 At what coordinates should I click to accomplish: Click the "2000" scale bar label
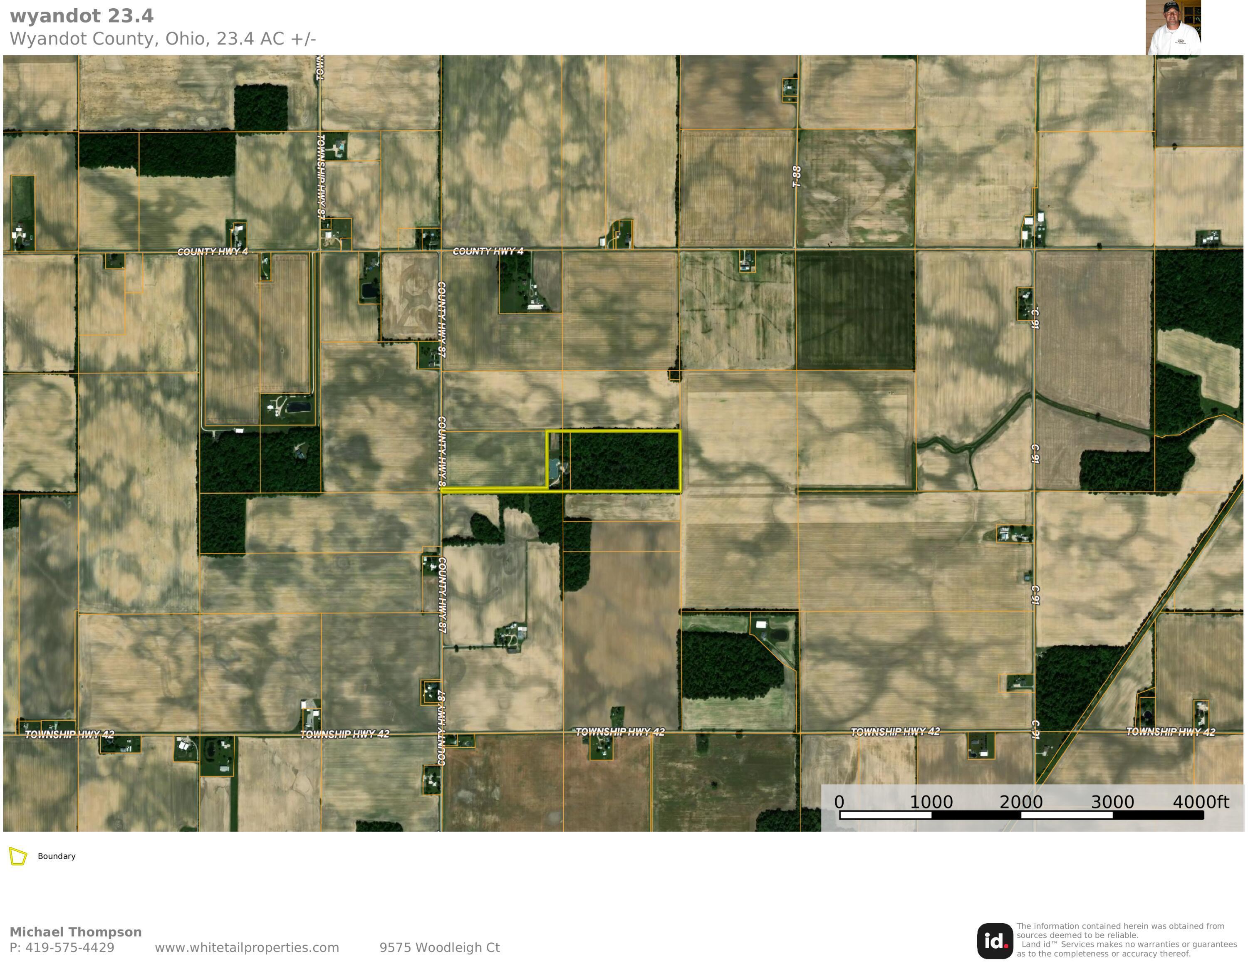click(x=1021, y=802)
